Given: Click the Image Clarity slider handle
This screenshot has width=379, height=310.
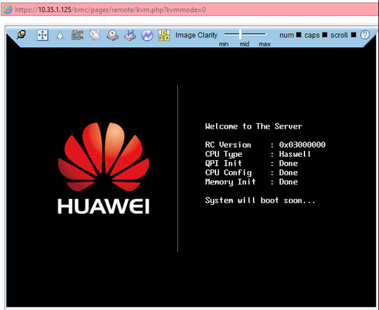Looking at the screenshot, I should (x=241, y=35).
